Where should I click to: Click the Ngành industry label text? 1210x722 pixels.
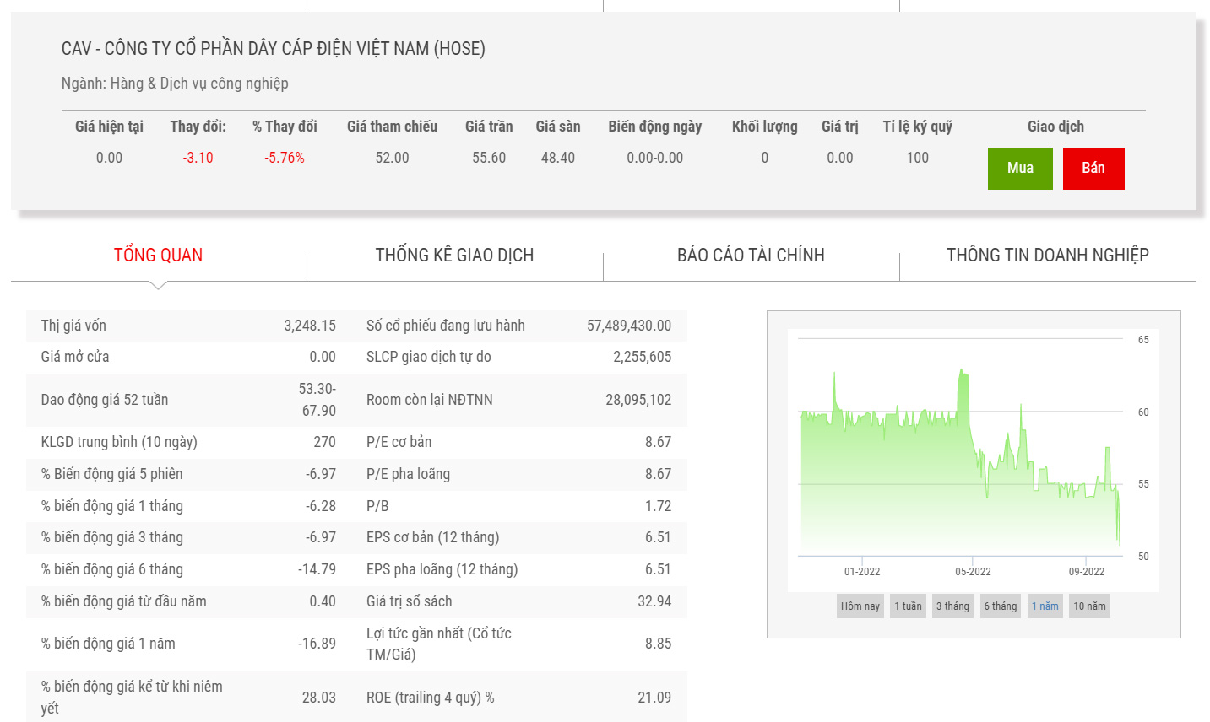[175, 83]
